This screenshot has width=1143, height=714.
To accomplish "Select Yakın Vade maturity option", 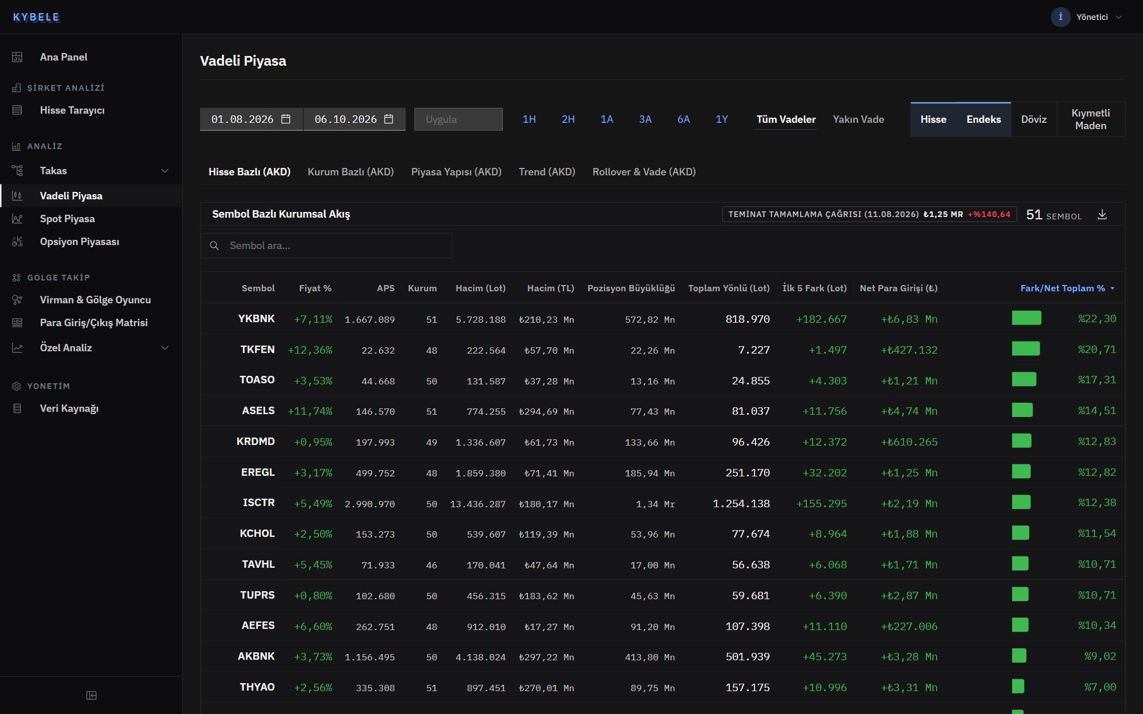I will 858,119.
